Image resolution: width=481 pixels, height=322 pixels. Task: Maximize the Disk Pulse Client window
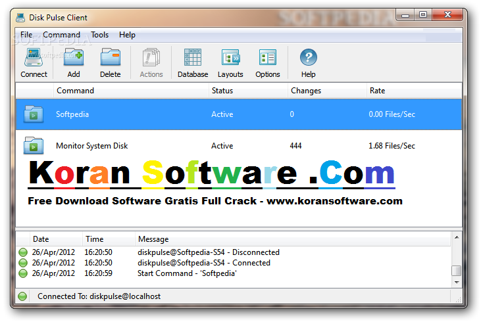click(x=423, y=14)
